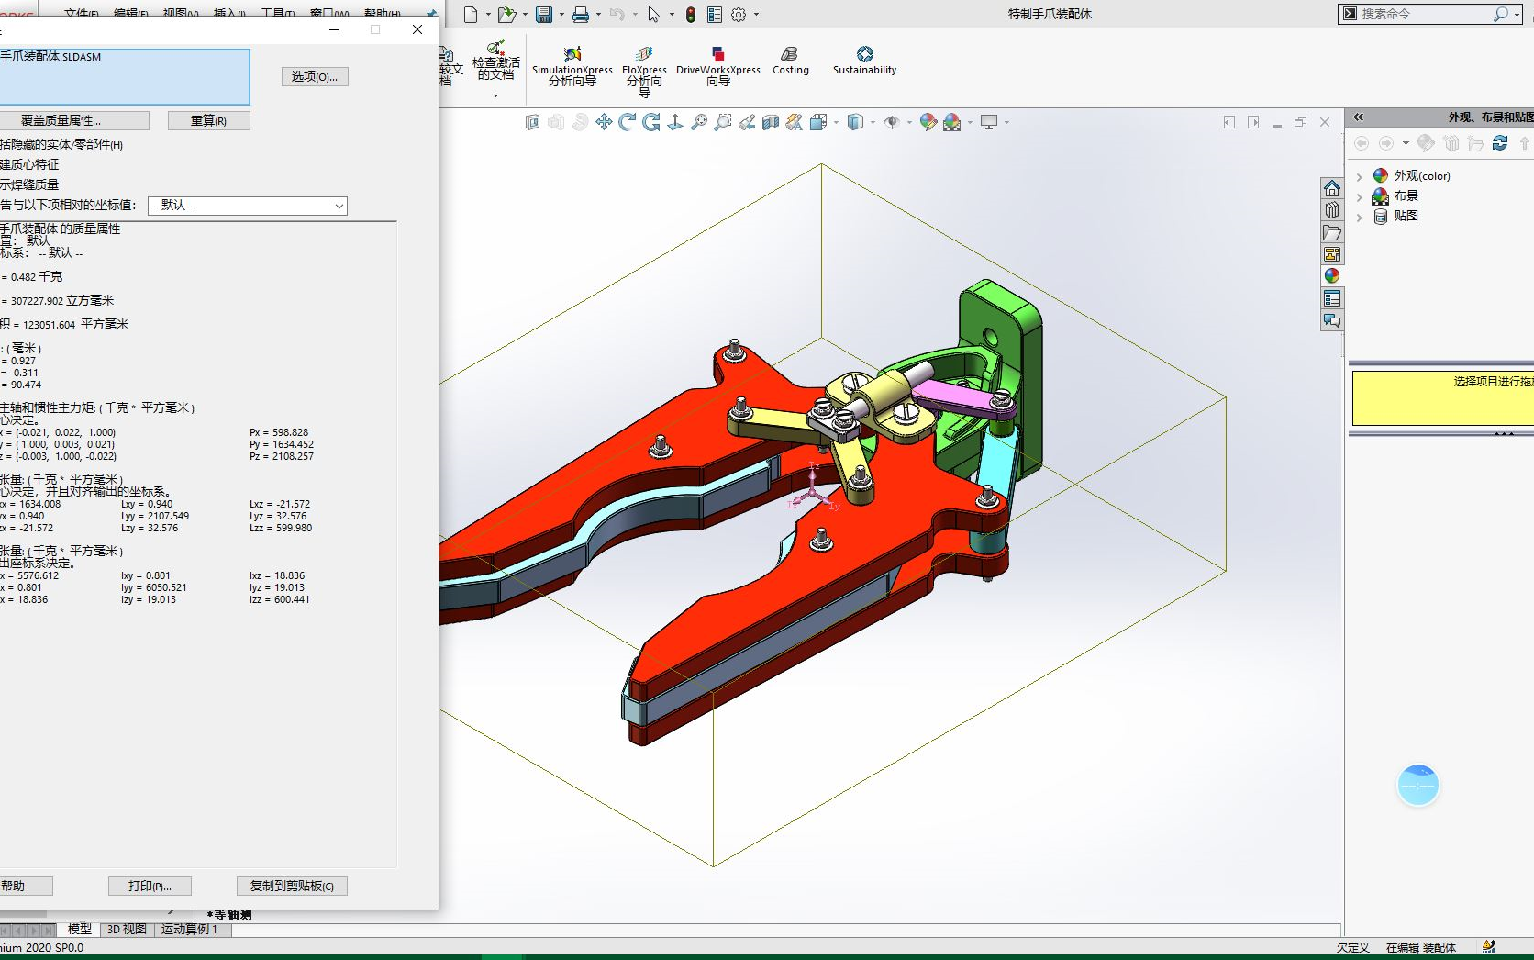This screenshot has width=1534, height=960.
Task: Open dropdown arrow beside Save icon
Action: point(561,15)
